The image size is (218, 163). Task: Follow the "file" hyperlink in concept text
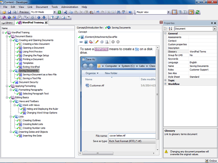137,49
